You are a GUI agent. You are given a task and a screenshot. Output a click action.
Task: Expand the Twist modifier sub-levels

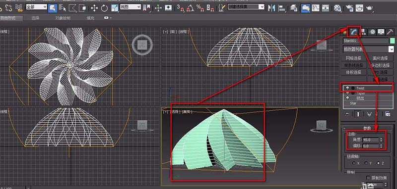coord(353,88)
